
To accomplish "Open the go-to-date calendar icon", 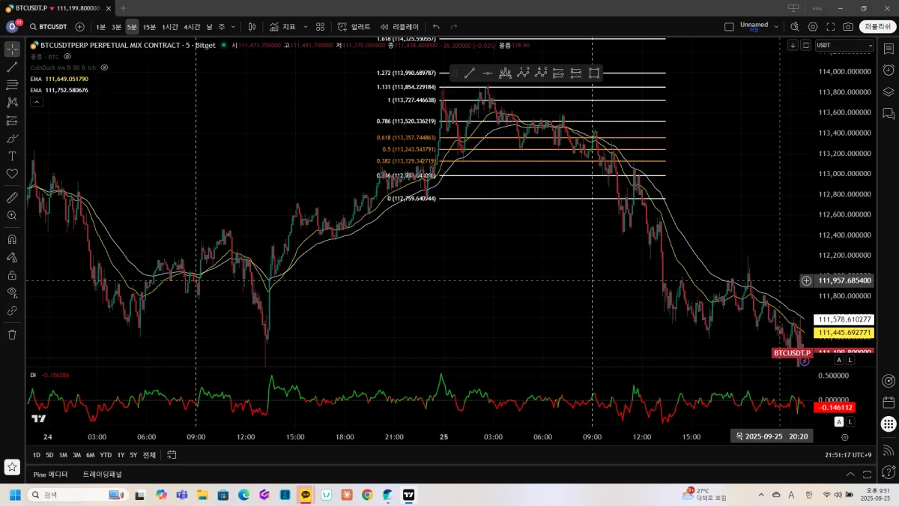I will (172, 455).
